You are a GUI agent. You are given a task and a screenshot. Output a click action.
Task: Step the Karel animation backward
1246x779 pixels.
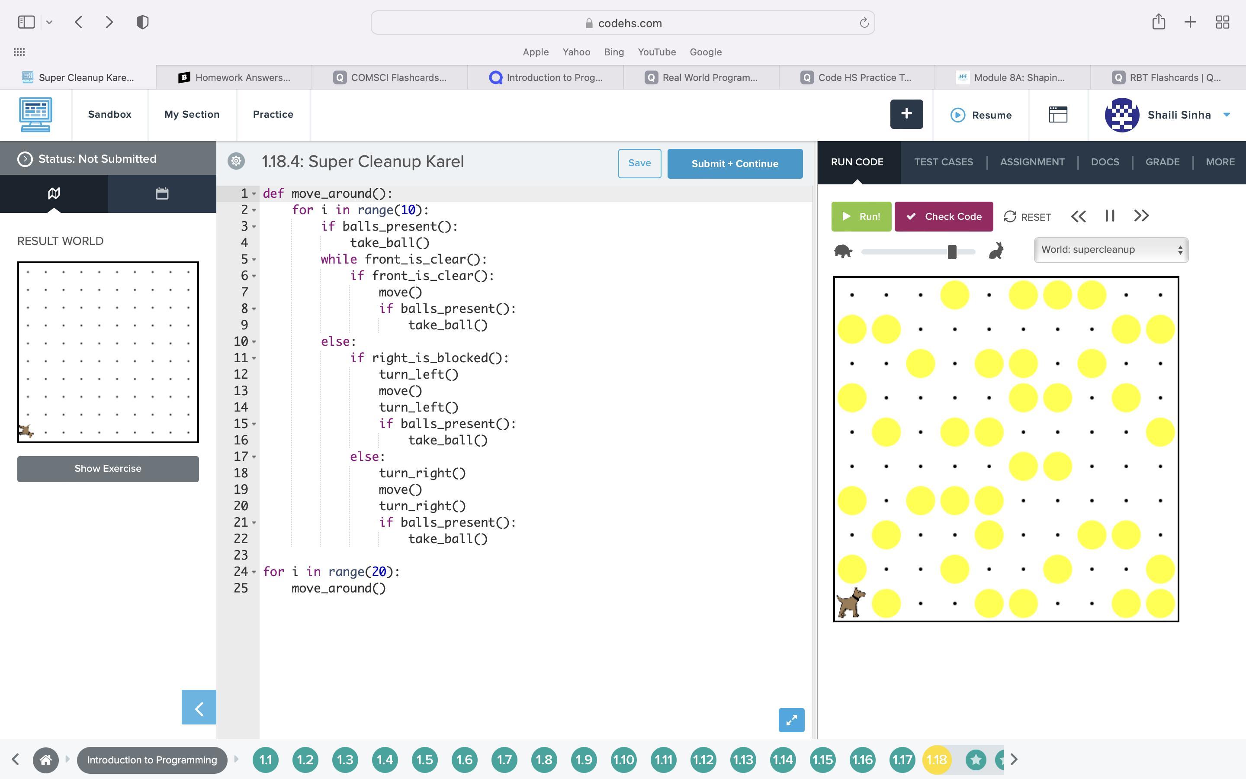click(1078, 216)
